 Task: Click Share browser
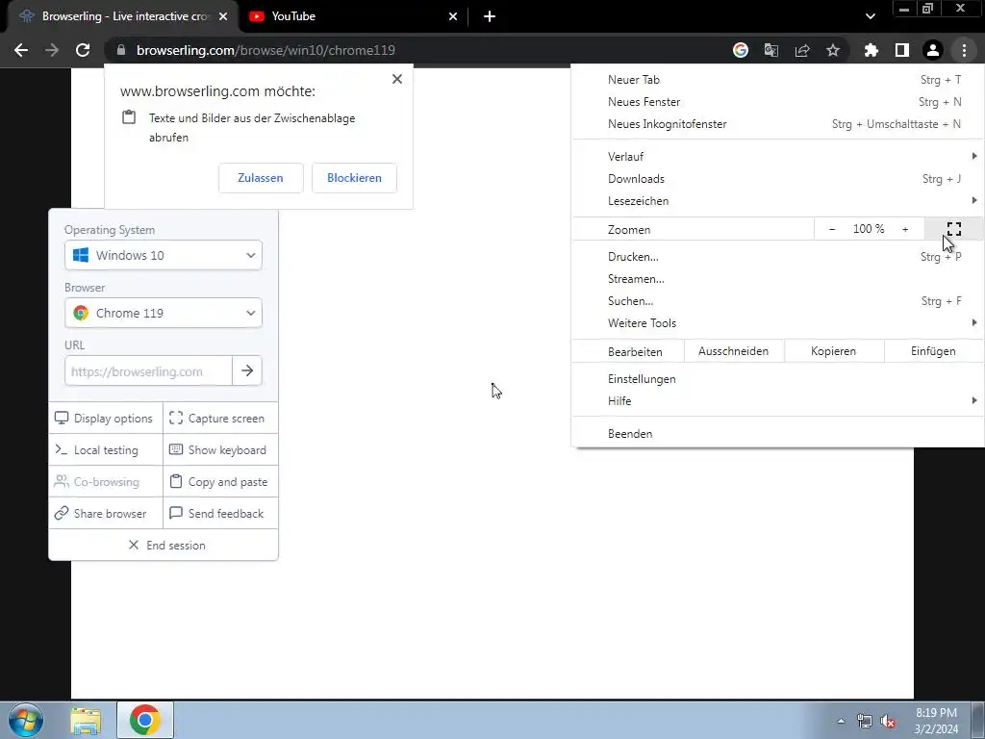pos(106,514)
